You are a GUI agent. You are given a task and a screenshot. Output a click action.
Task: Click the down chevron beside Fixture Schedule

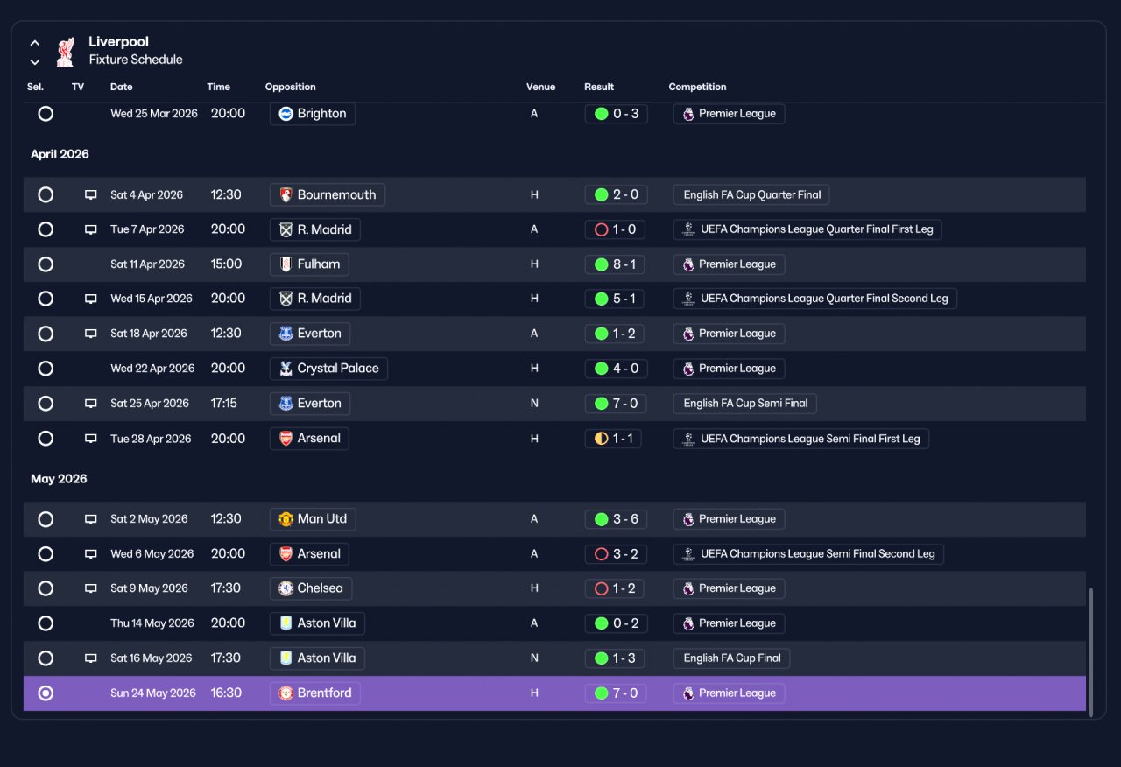[35, 62]
